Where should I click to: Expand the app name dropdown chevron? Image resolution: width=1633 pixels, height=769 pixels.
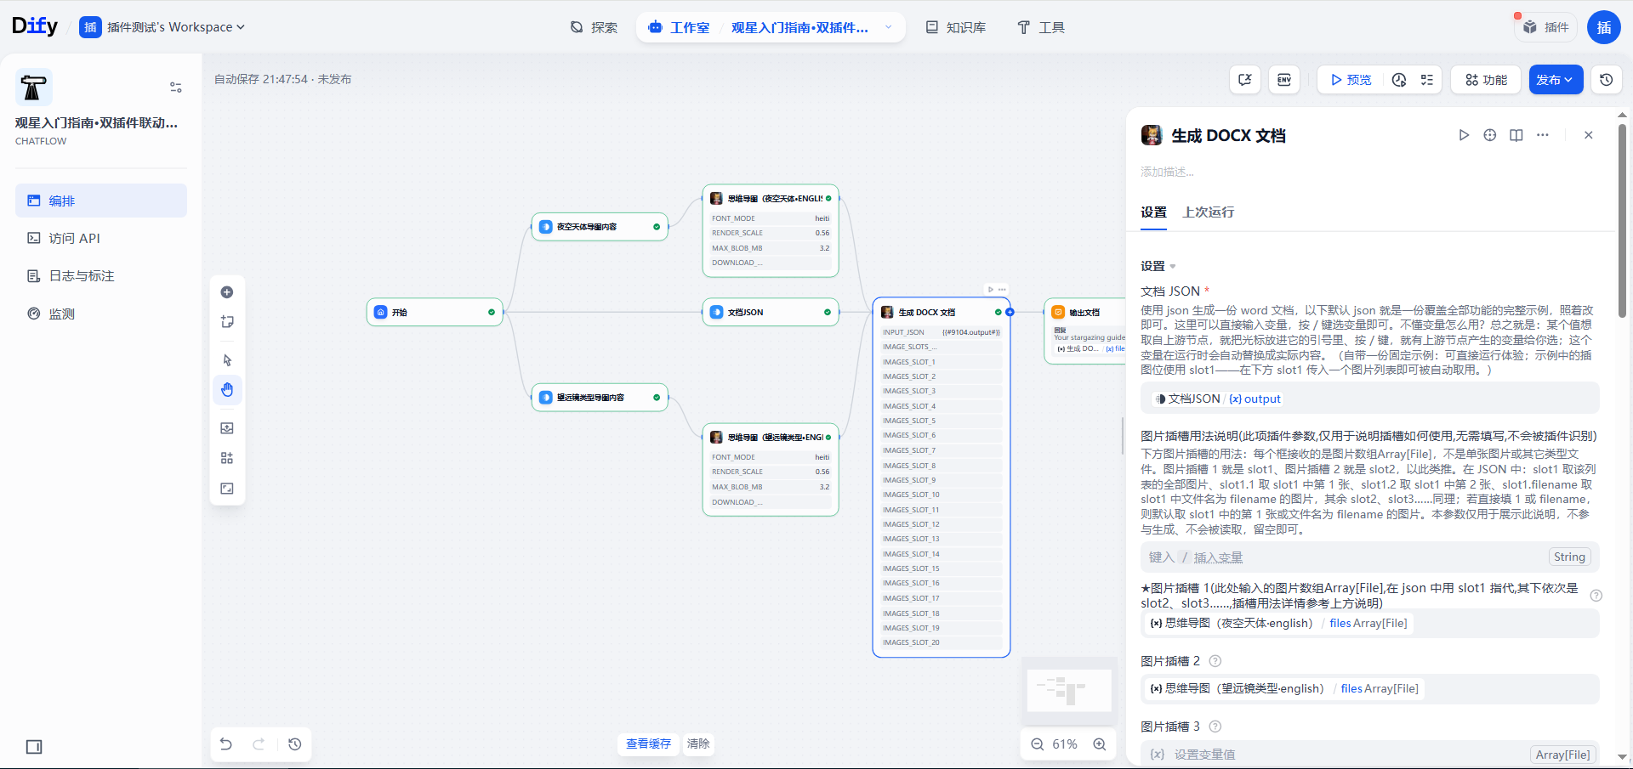coord(889,27)
